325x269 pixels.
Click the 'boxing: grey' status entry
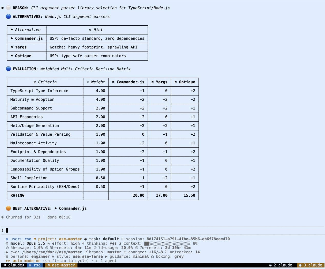click(170, 256)
